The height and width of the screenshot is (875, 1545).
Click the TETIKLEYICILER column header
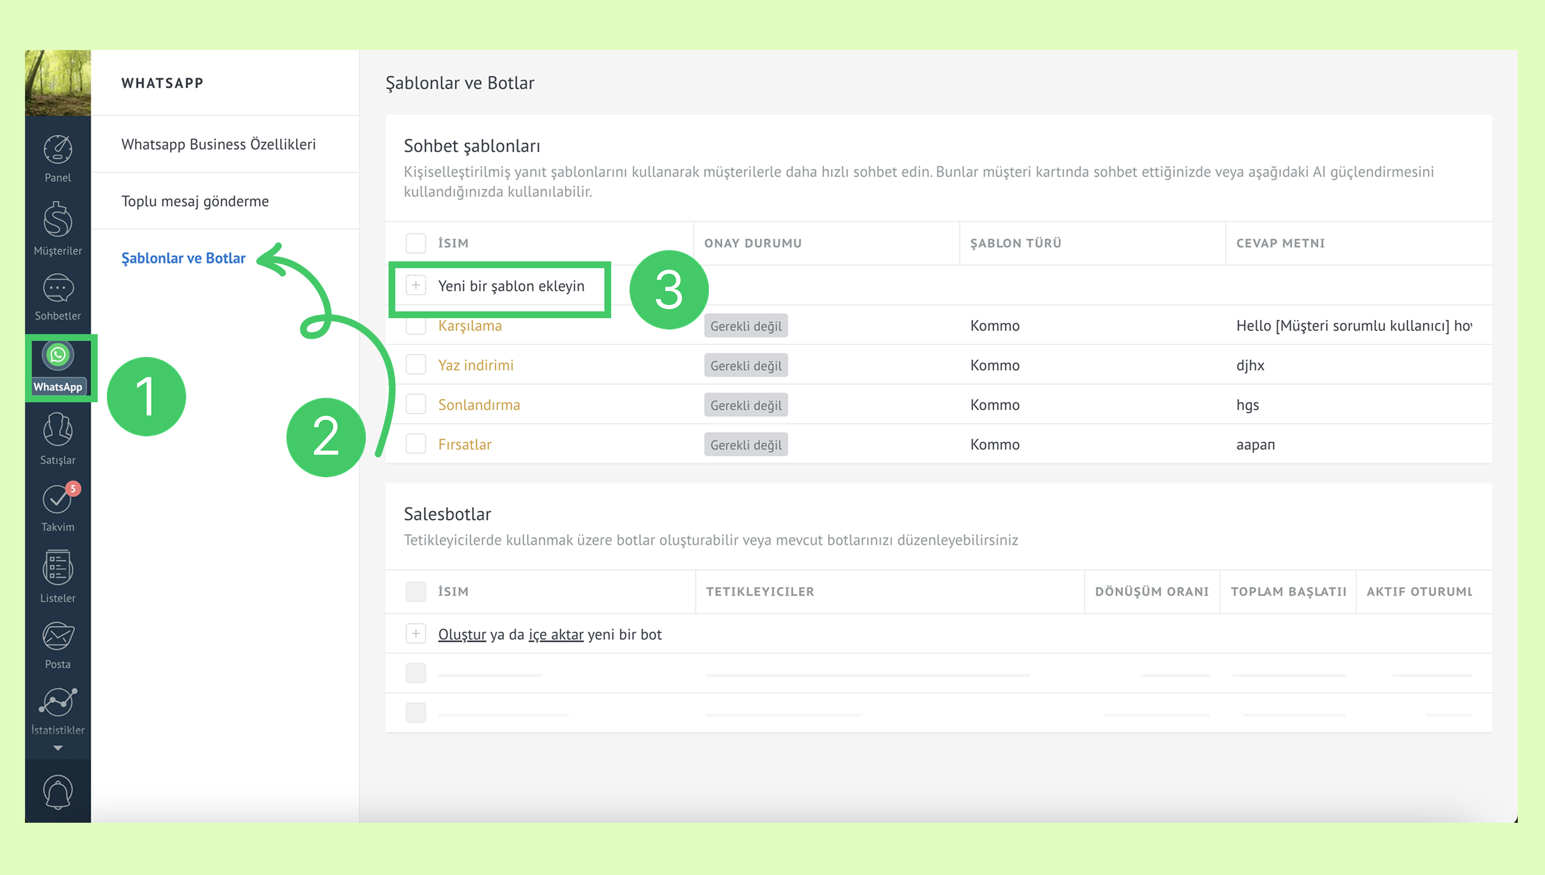coord(760,591)
